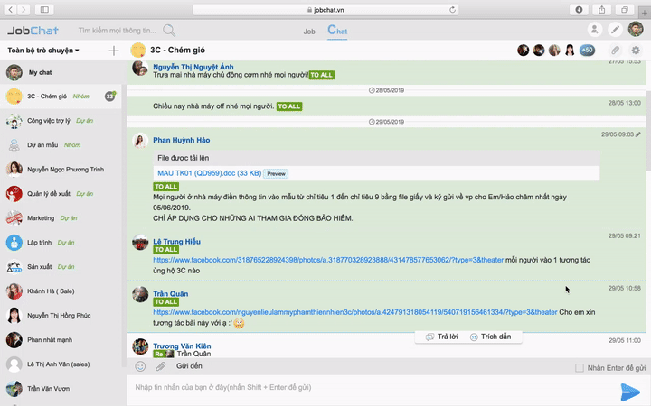Click the plus icon to add conversation
The image size is (651, 406).
coord(113,51)
